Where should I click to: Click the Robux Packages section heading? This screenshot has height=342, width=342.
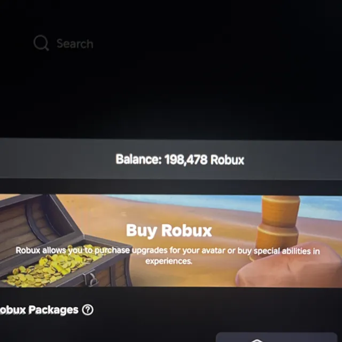pos(39,310)
